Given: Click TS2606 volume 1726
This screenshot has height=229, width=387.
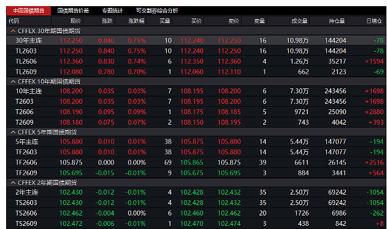Looking at the screenshot, I should pyautogui.click(x=302, y=213).
